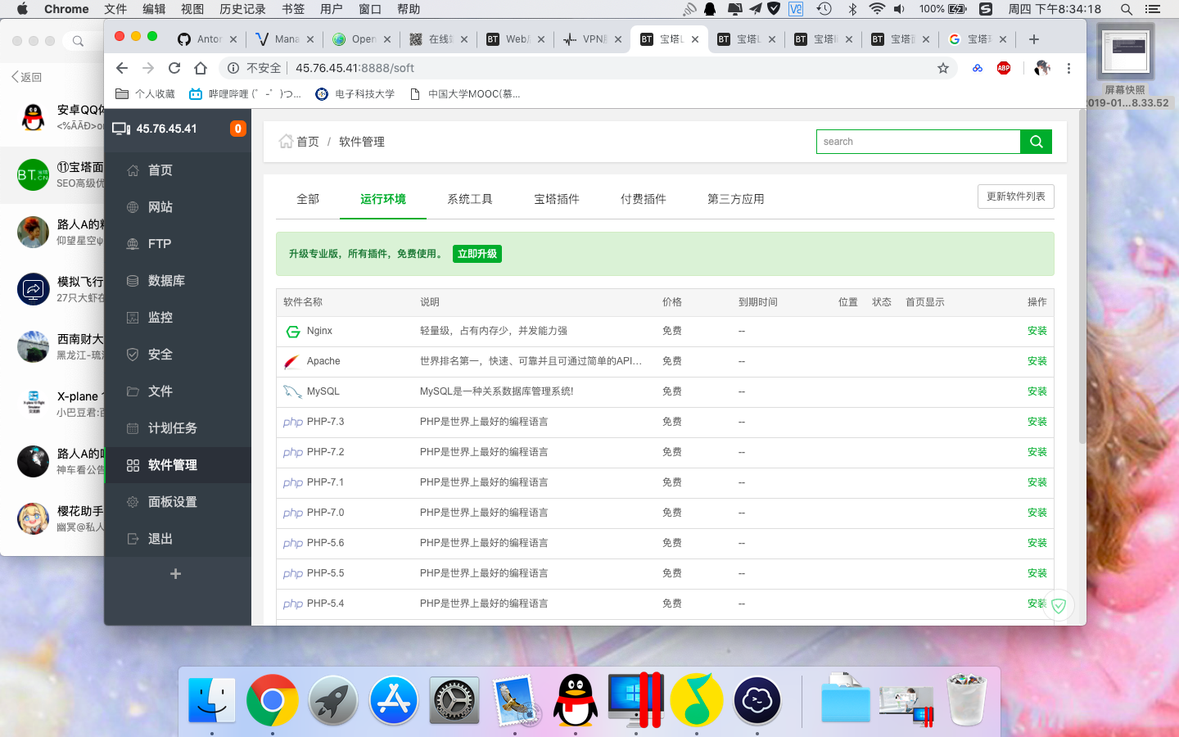Click 安装 for PHP-7.2
This screenshot has width=1179, height=737.
click(x=1037, y=452)
